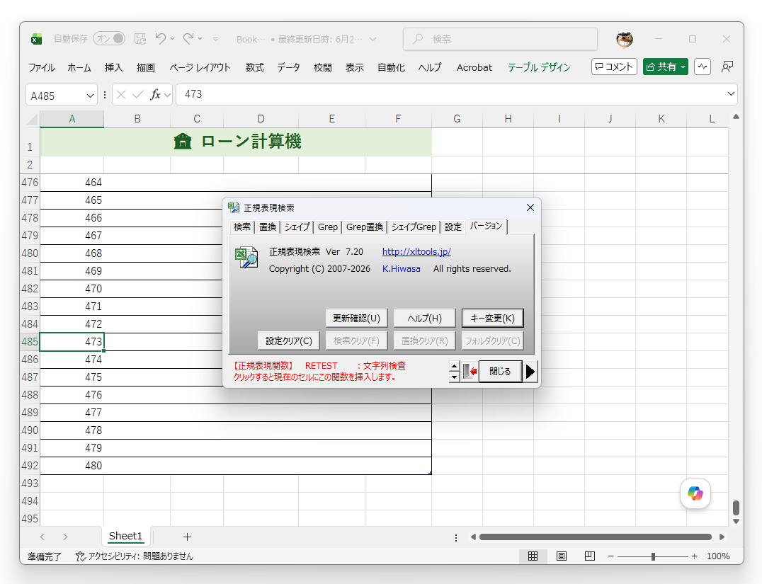This screenshot has width=762, height=584.
Task: Add a new sheet
Action: pyautogui.click(x=187, y=537)
